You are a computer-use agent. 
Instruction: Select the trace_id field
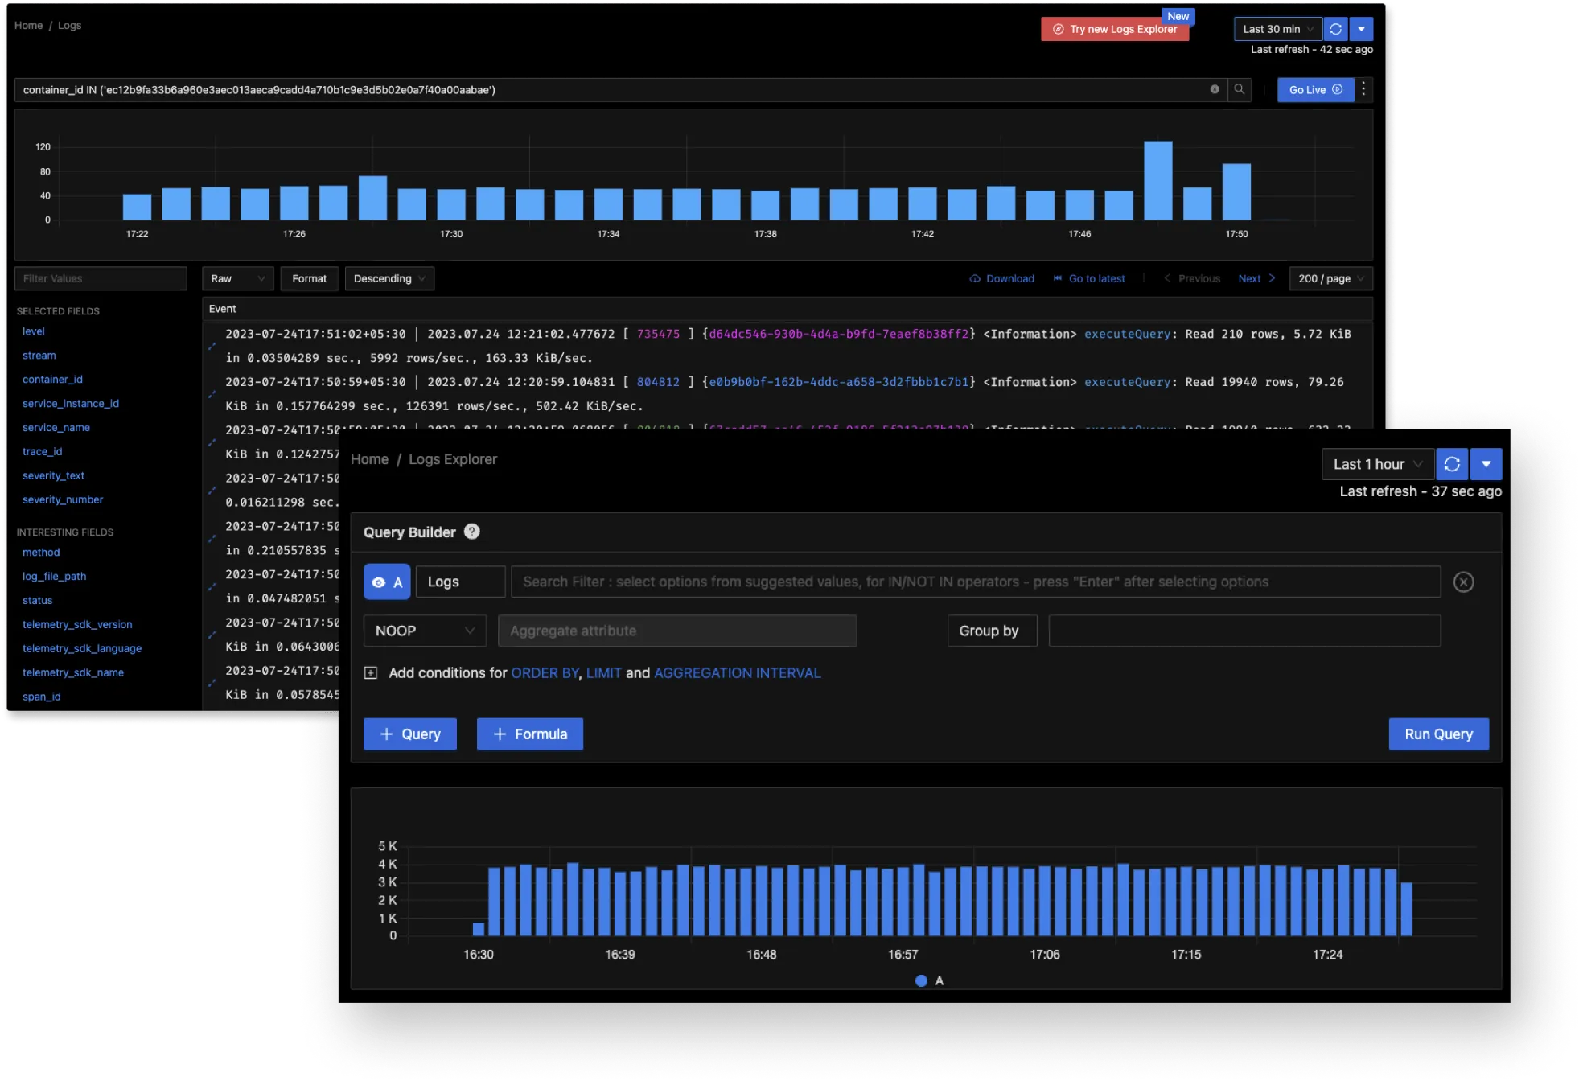pyautogui.click(x=42, y=452)
